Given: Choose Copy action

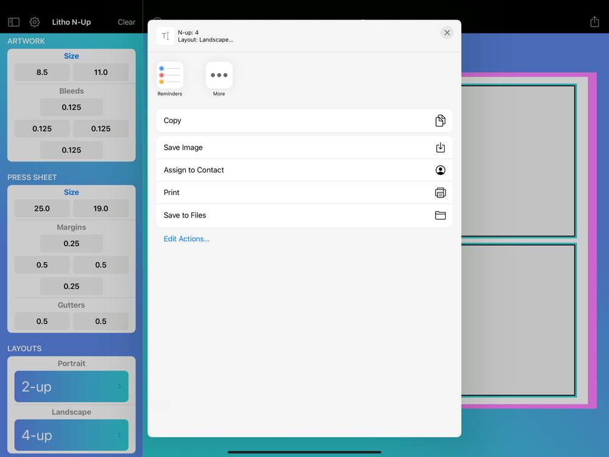Looking at the screenshot, I should point(304,121).
